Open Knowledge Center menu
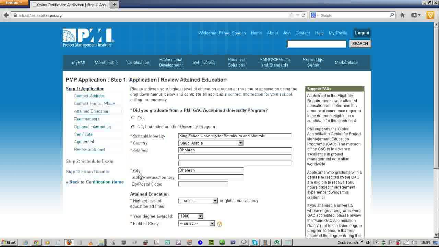The height and width of the screenshot is (247, 439). [313, 62]
